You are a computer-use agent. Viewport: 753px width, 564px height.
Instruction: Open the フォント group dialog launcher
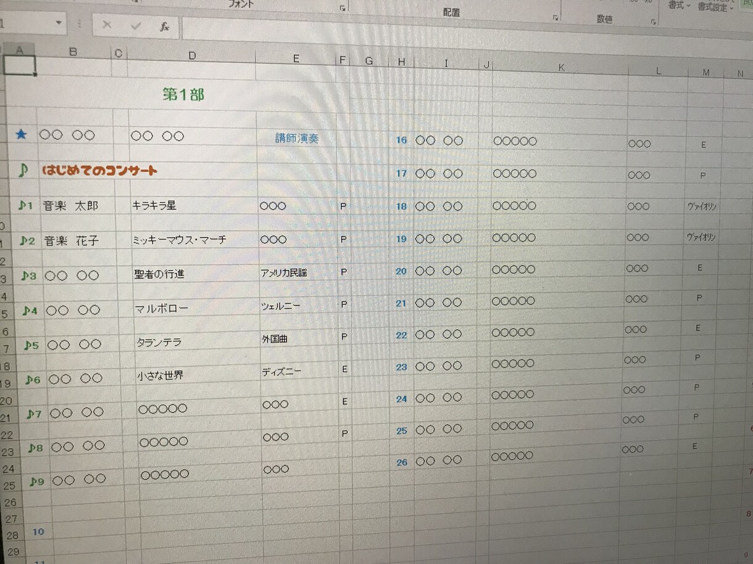(x=343, y=8)
